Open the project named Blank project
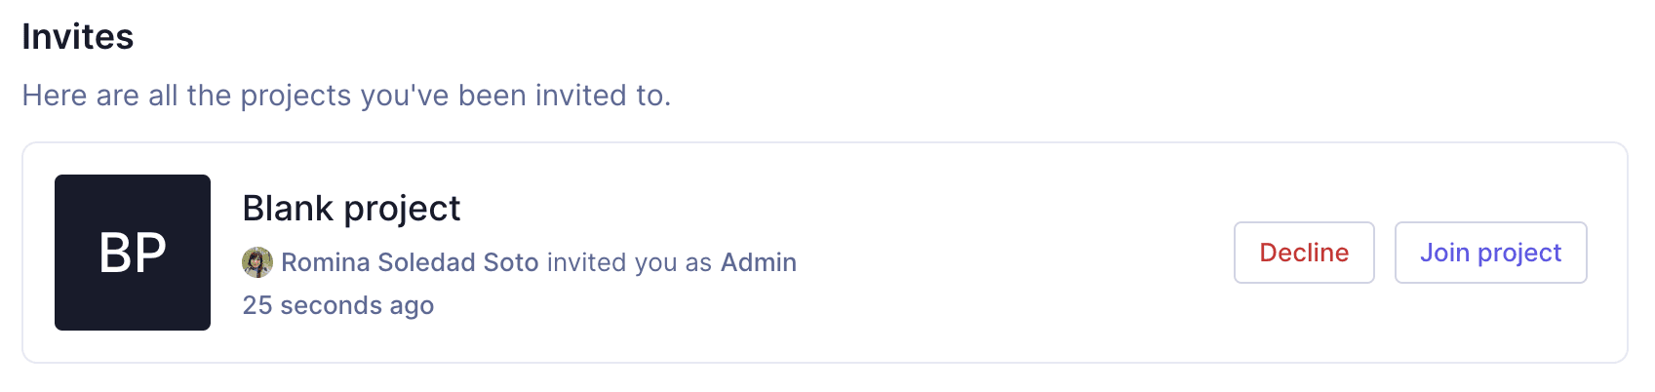The image size is (1655, 392). point(351,209)
